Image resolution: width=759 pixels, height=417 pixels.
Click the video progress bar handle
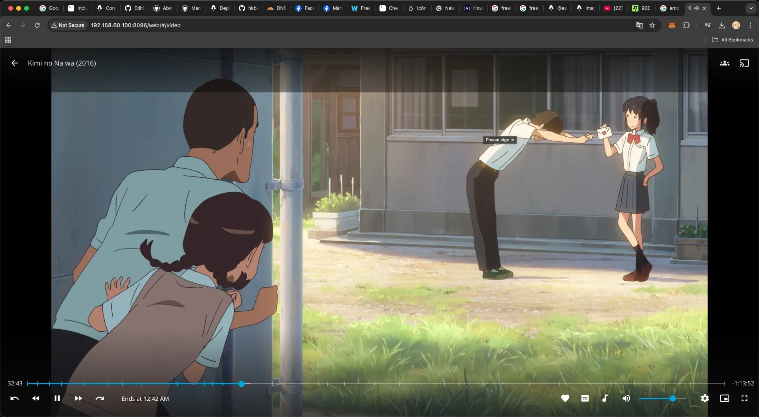pos(242,384)
